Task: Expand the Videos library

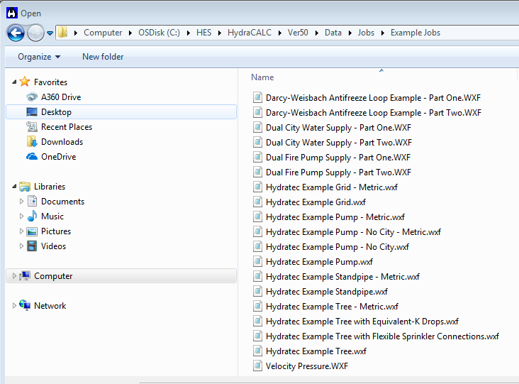Action: (x=21, y=246)
